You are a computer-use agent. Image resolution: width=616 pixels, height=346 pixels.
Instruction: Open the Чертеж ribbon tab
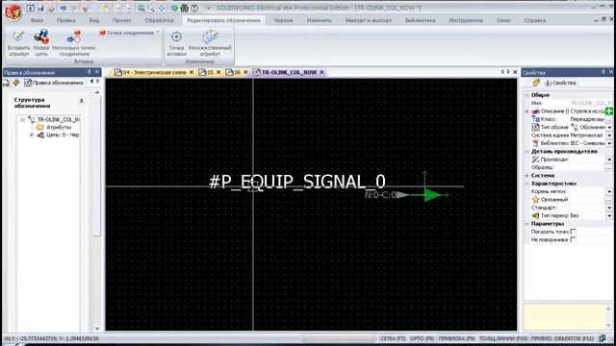283,20
